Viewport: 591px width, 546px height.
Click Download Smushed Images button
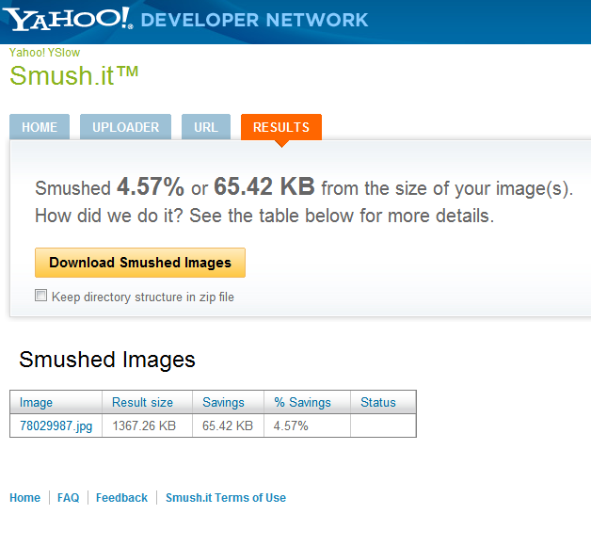coord(140,263)
